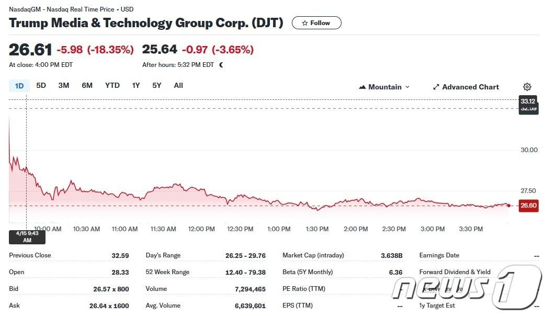Click the after-hours moon icon
Image resolution: width=545 pixels, height=316 pixels.
click(221, 65)
